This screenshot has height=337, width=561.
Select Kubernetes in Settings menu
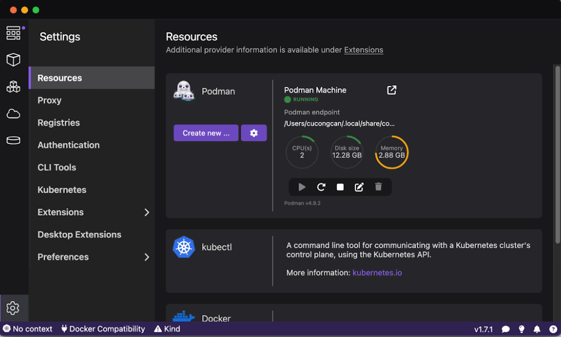(x=92, y=190)
